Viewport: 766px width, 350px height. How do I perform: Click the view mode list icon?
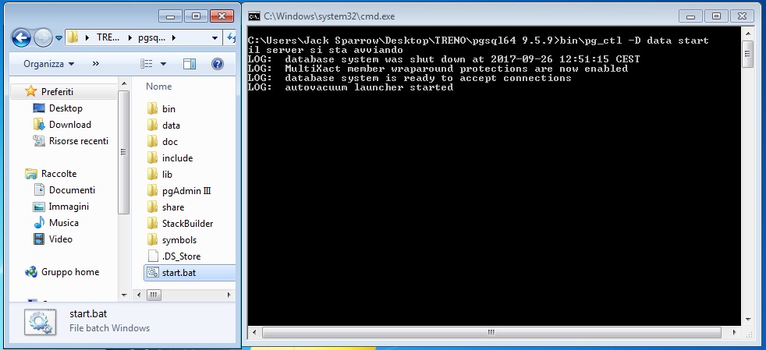point(146,64)
